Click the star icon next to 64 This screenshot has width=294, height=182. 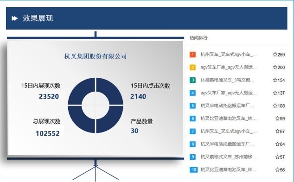(x=277, y=144)
